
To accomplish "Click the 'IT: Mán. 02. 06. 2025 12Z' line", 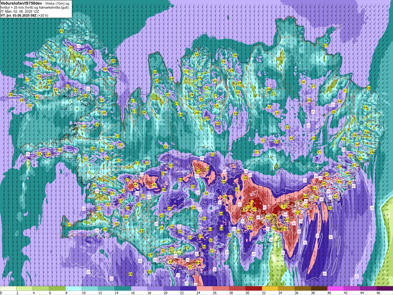I will (x=20, y=11).
